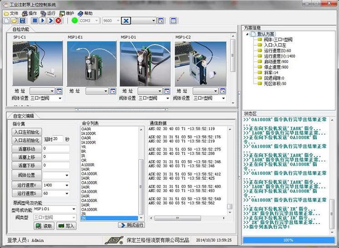339x248 pixels.
Task: Click the 测试运行 button
Action: tap(131, 225)
